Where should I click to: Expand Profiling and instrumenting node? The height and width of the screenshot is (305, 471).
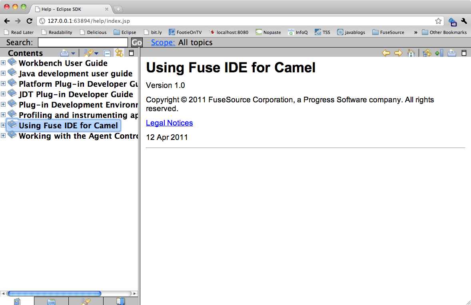point(3,115)
